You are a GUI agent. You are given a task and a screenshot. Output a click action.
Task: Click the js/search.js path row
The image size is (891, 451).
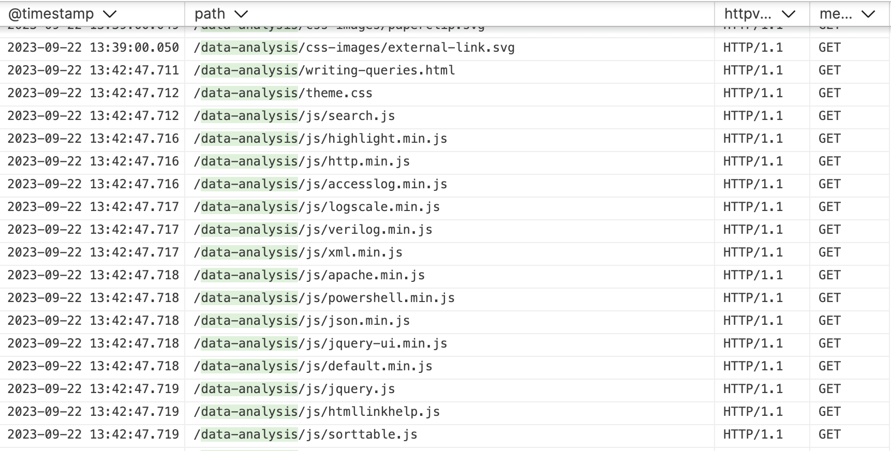click(x=294, y=116)
